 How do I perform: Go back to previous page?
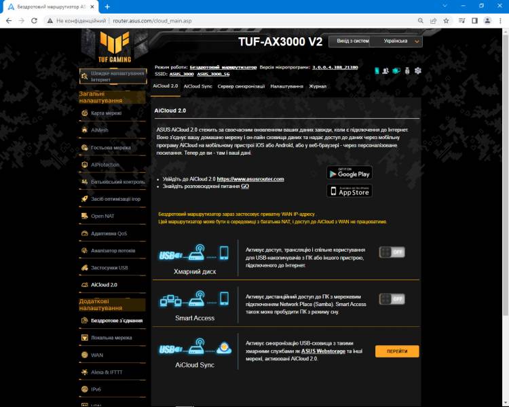(x=9, y=21)
